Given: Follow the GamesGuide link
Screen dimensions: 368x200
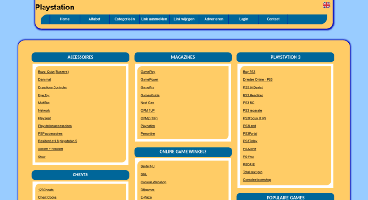Looking at the screenshot, I should [150, 95].
